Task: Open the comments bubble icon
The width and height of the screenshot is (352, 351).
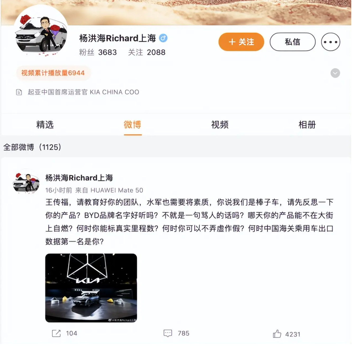Action: pos(168,333)
